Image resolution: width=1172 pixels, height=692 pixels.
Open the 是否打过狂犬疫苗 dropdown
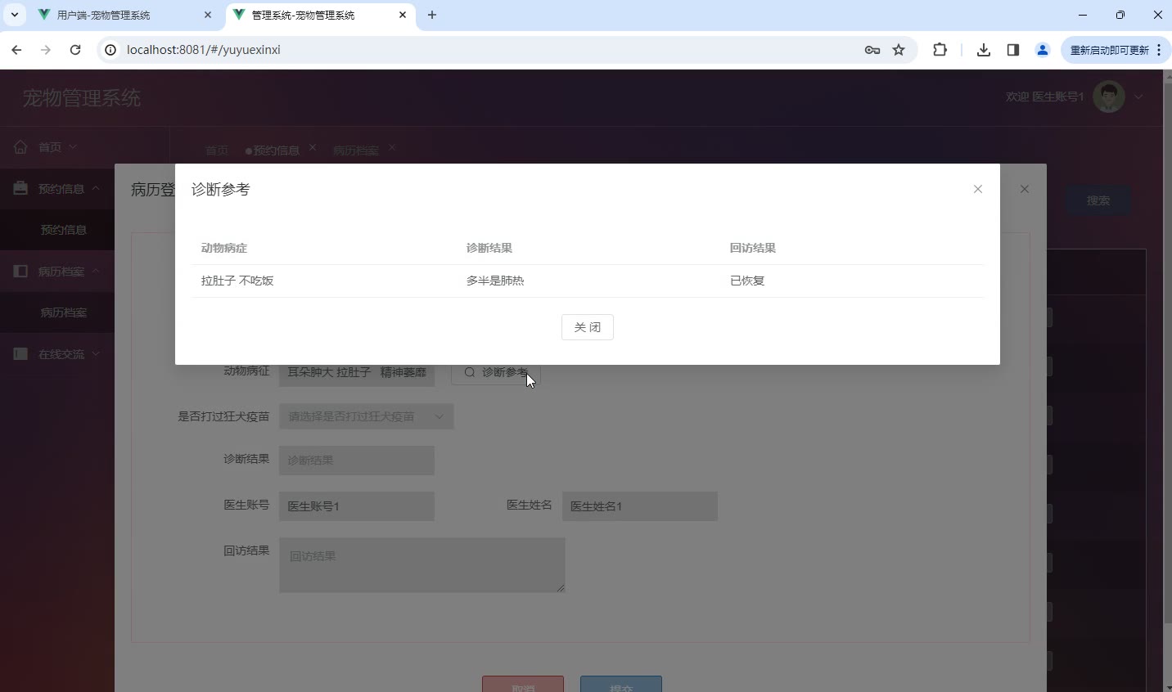point(366,416)
